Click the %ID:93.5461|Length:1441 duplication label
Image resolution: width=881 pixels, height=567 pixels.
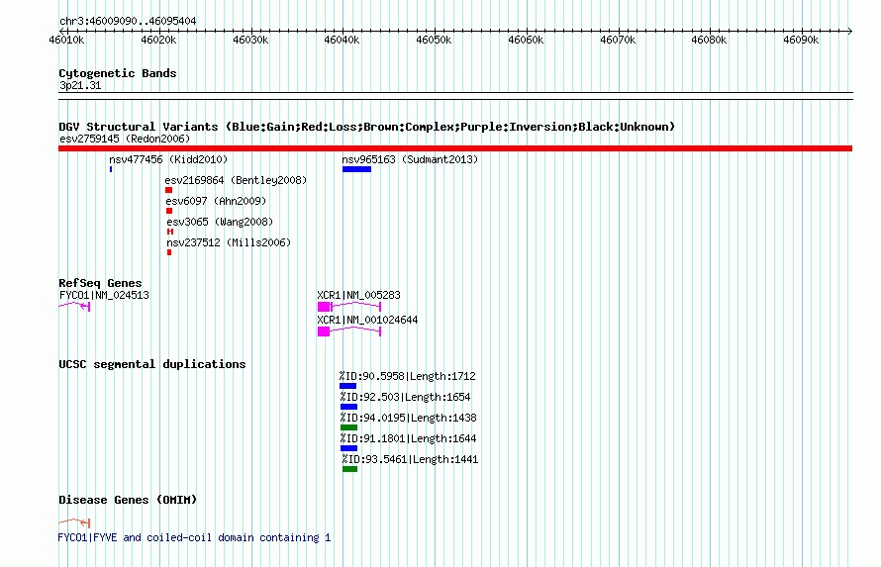point(410,459)
